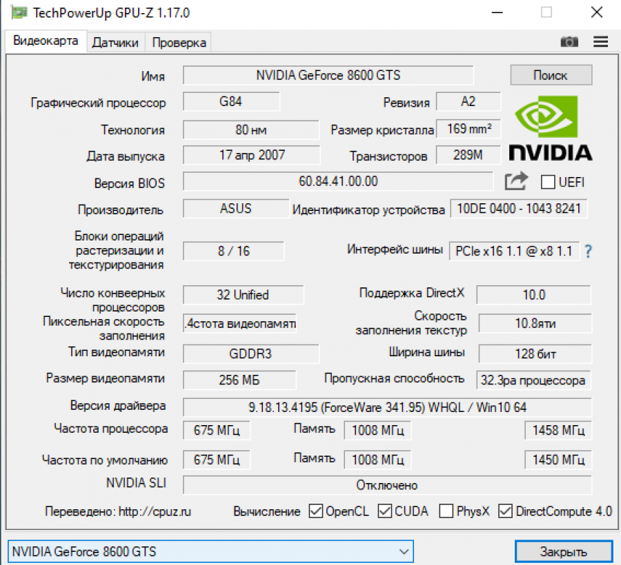Image resolution: width=621 pixels, height=565 pixels.
Task: Open the Проверка tab
Action: pyautogui.click(x=179, y=43)
